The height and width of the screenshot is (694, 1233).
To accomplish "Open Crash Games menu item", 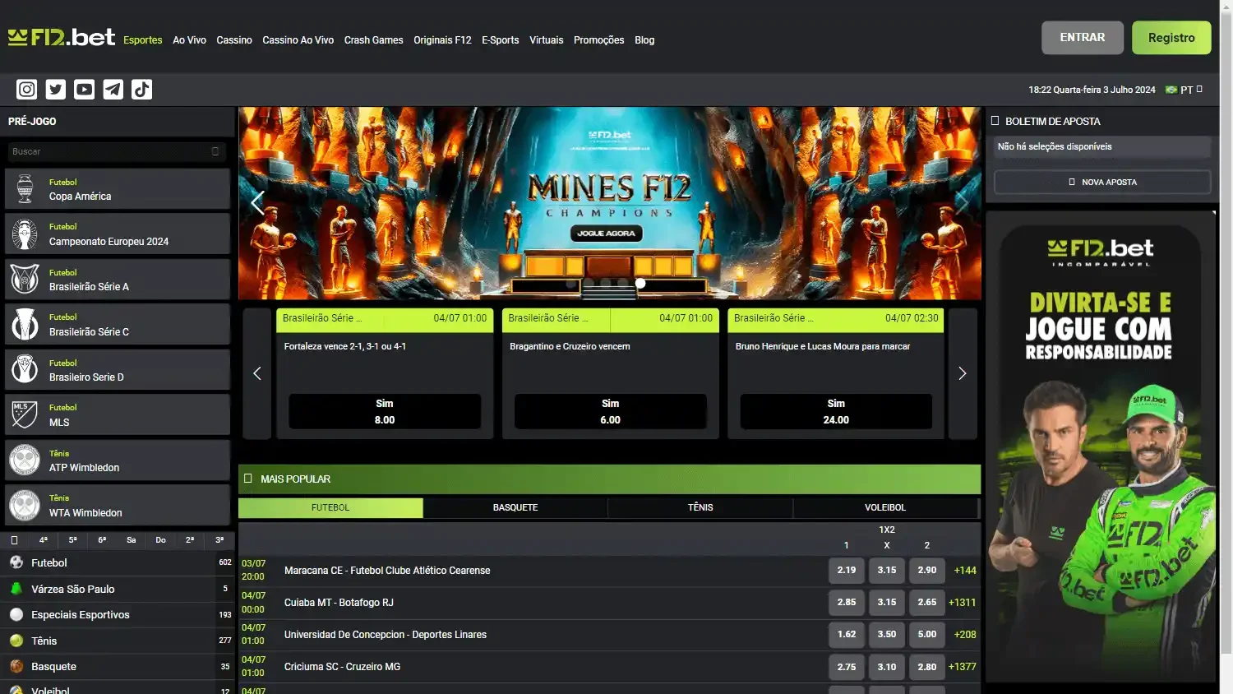I will [x=373, y=40].
